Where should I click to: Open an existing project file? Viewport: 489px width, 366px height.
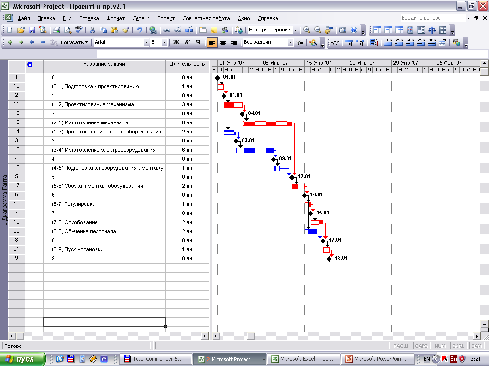(21, 30)
